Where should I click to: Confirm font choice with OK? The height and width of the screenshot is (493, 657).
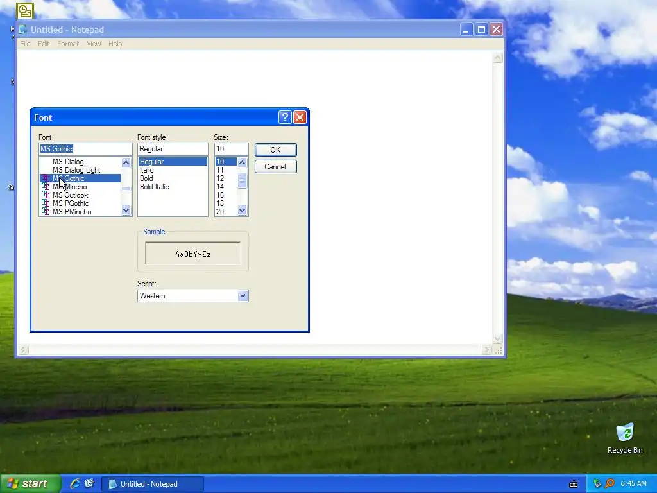[x=276, y=150]
